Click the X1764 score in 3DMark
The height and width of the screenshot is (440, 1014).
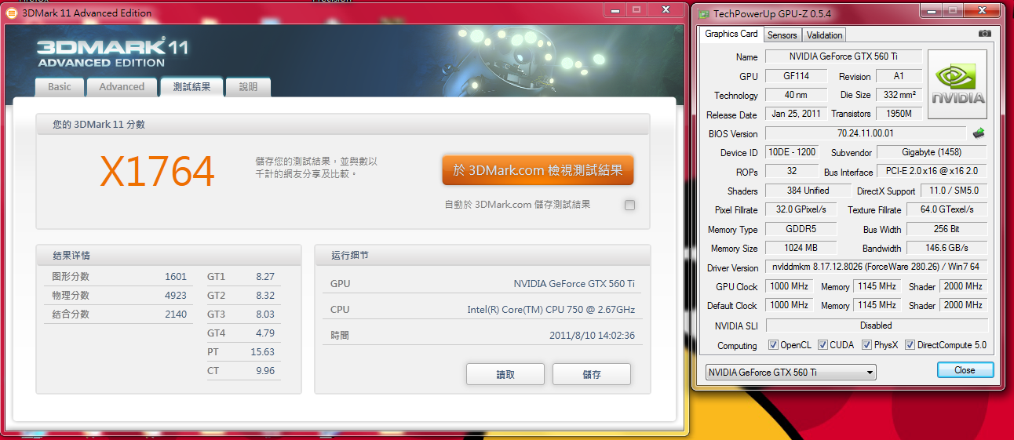pyautogui.click(x=157, y=172)
